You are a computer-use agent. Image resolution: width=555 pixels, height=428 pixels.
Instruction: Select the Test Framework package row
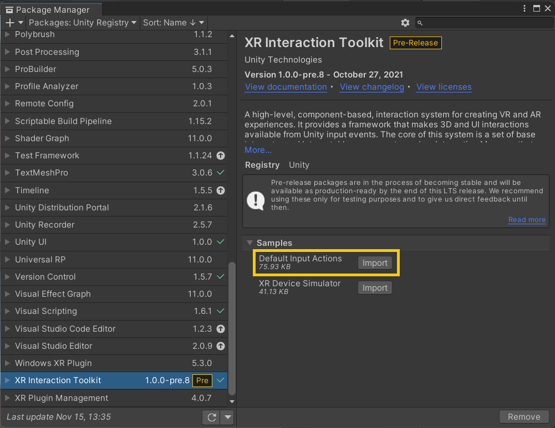[x=114, y=156]
